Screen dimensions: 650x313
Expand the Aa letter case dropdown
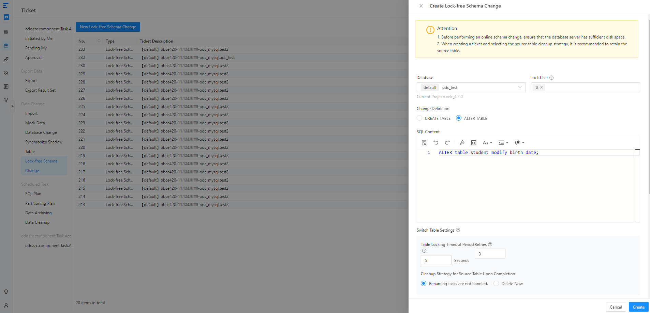coord(487,143)
